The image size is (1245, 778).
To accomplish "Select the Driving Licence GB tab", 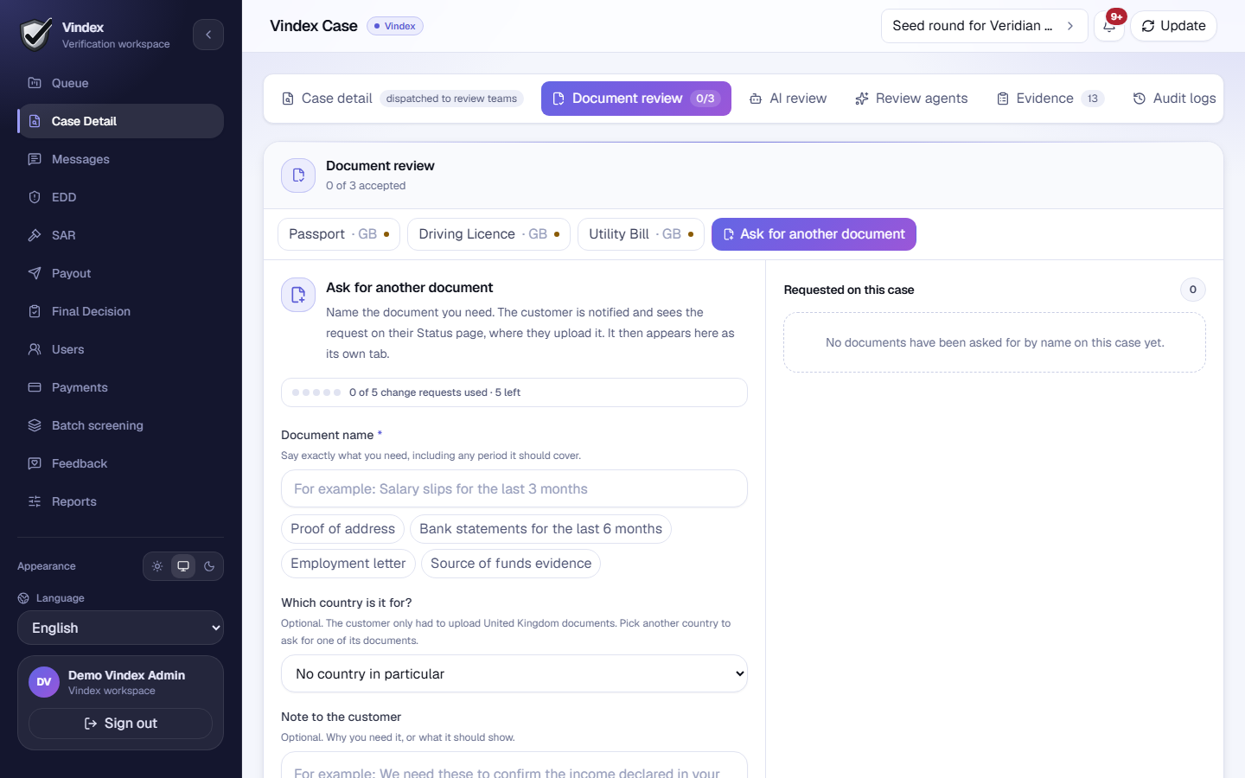I will (x=488, y=234).
